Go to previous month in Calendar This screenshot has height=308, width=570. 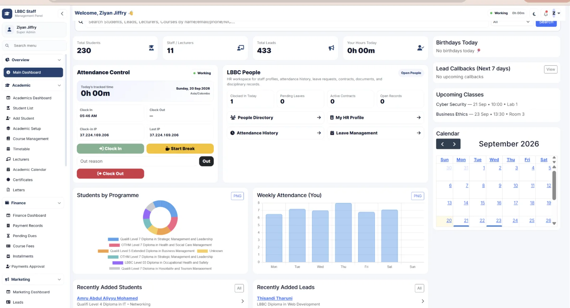pyautogui.click(x=442, y=144)
